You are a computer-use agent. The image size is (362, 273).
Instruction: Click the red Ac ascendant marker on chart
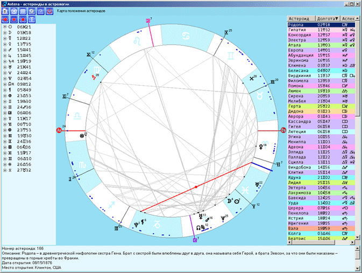point(60,130)
